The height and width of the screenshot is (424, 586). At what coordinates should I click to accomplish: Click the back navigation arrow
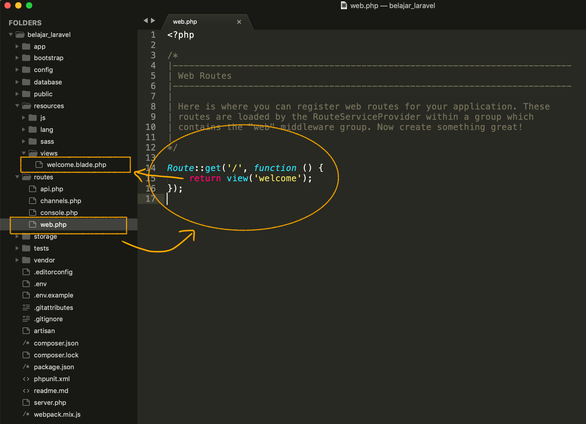click(x=146, y=20)
